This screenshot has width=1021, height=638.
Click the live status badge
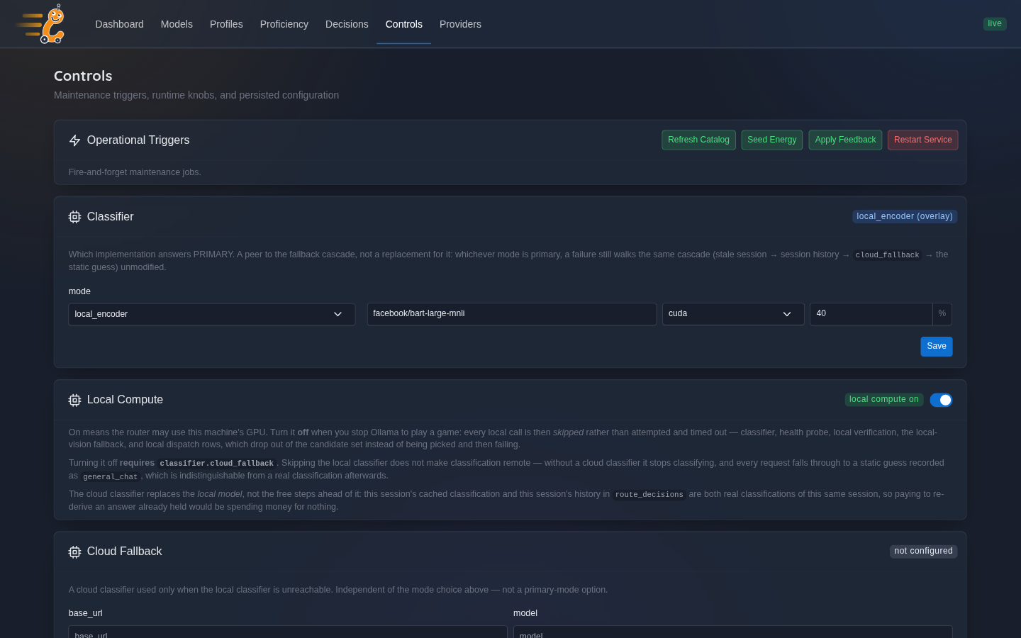click(995, 23)
